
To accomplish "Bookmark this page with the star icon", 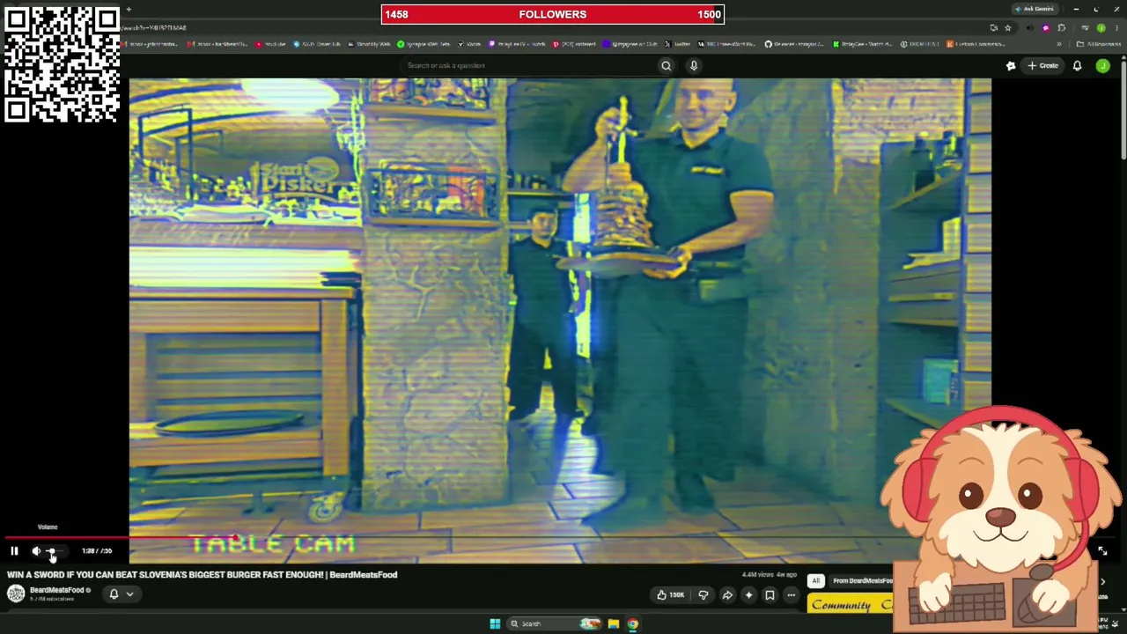I will click(1008, 27).
